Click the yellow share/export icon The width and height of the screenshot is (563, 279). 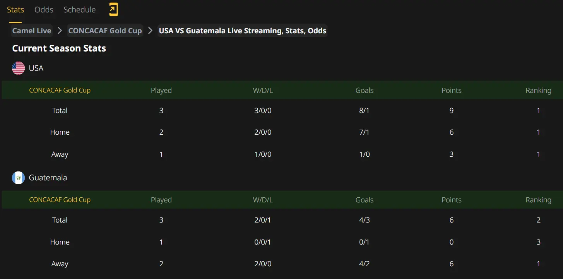pos(113,10)
